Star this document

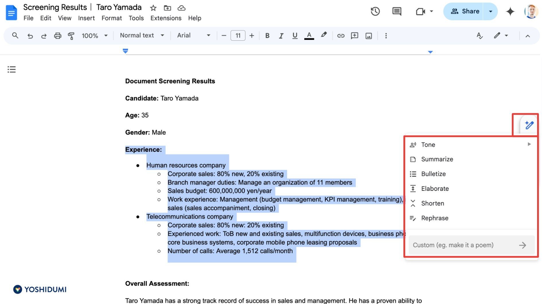[153, 8]
